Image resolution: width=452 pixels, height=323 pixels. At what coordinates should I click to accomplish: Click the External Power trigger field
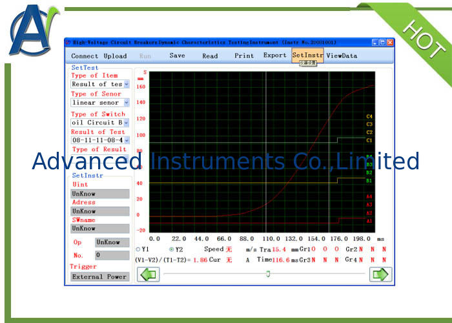click(100, 276)
